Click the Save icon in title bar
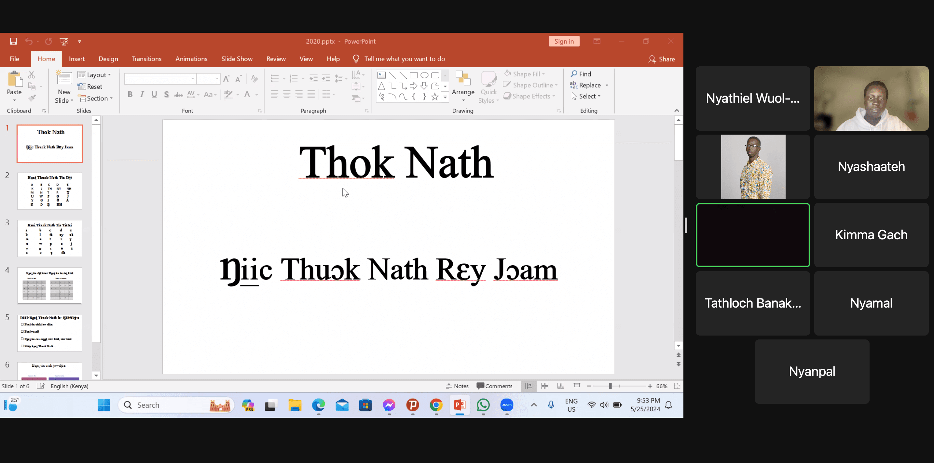Image resolution: width=934 pixels, height=463 pixels. 13,41
